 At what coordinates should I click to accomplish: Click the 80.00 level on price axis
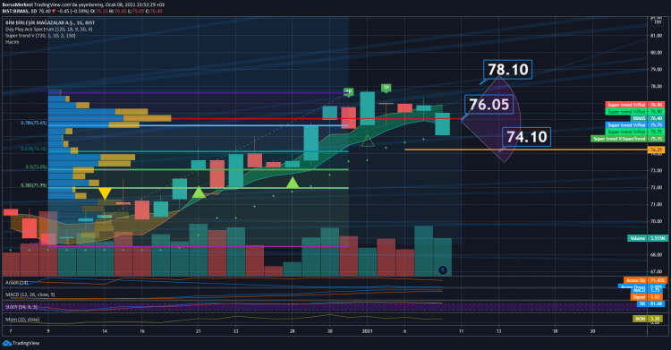point(656,53)
